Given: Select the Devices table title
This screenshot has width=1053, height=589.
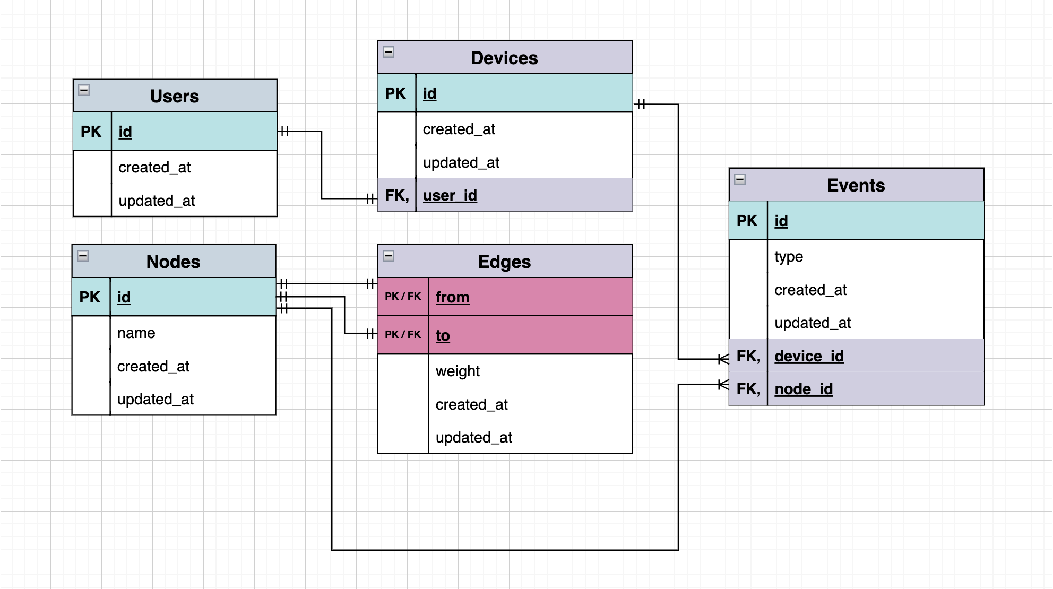Looking at the screenshot, I should (x=504, y=58).
